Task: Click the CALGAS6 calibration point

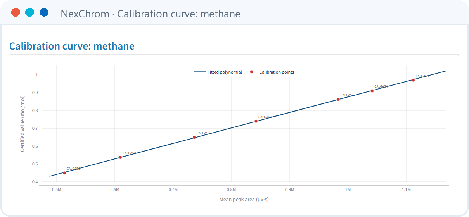Action: click(64, 173)
